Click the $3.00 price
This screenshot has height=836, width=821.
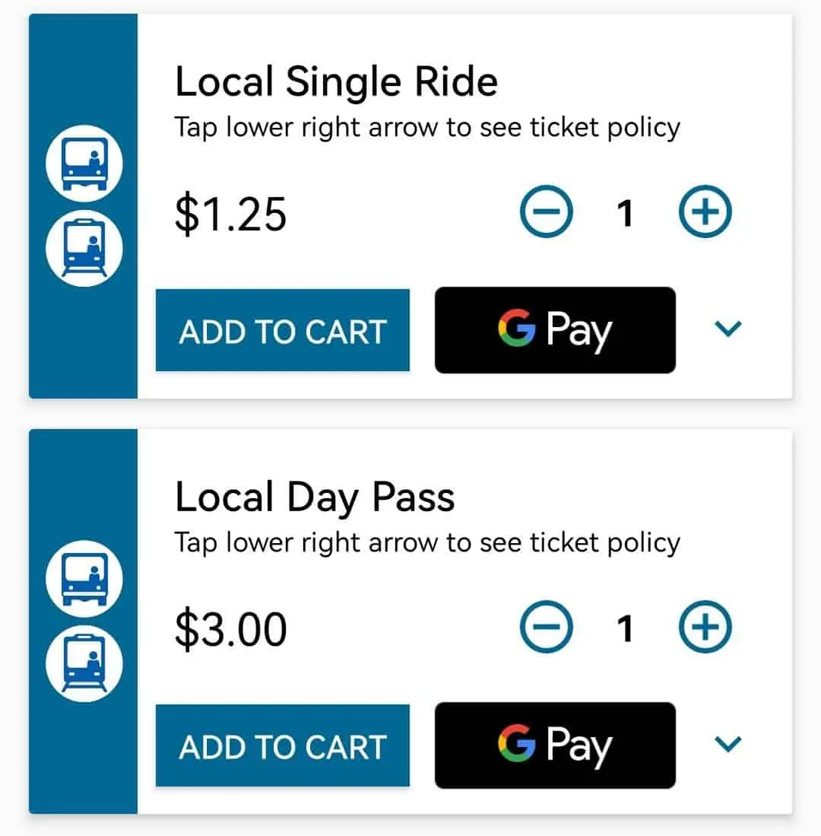[230, 629]
